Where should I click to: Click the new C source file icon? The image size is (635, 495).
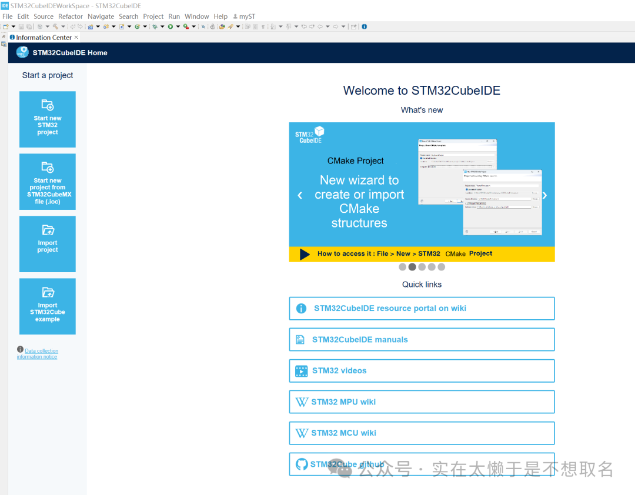click(122, 26)
